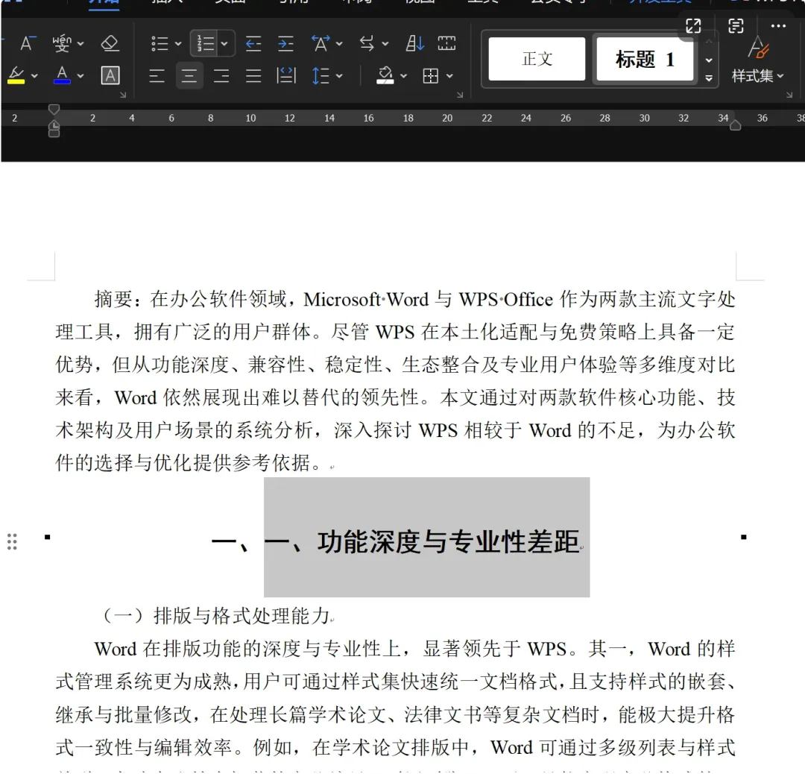Insert a bulleted list
The width and height of the screenshot is (805, 774).
[x=160, y=44]
